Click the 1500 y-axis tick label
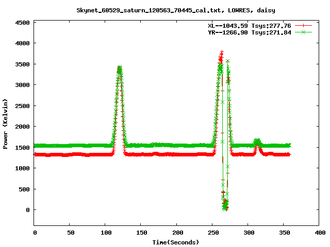 click(22, 148)
